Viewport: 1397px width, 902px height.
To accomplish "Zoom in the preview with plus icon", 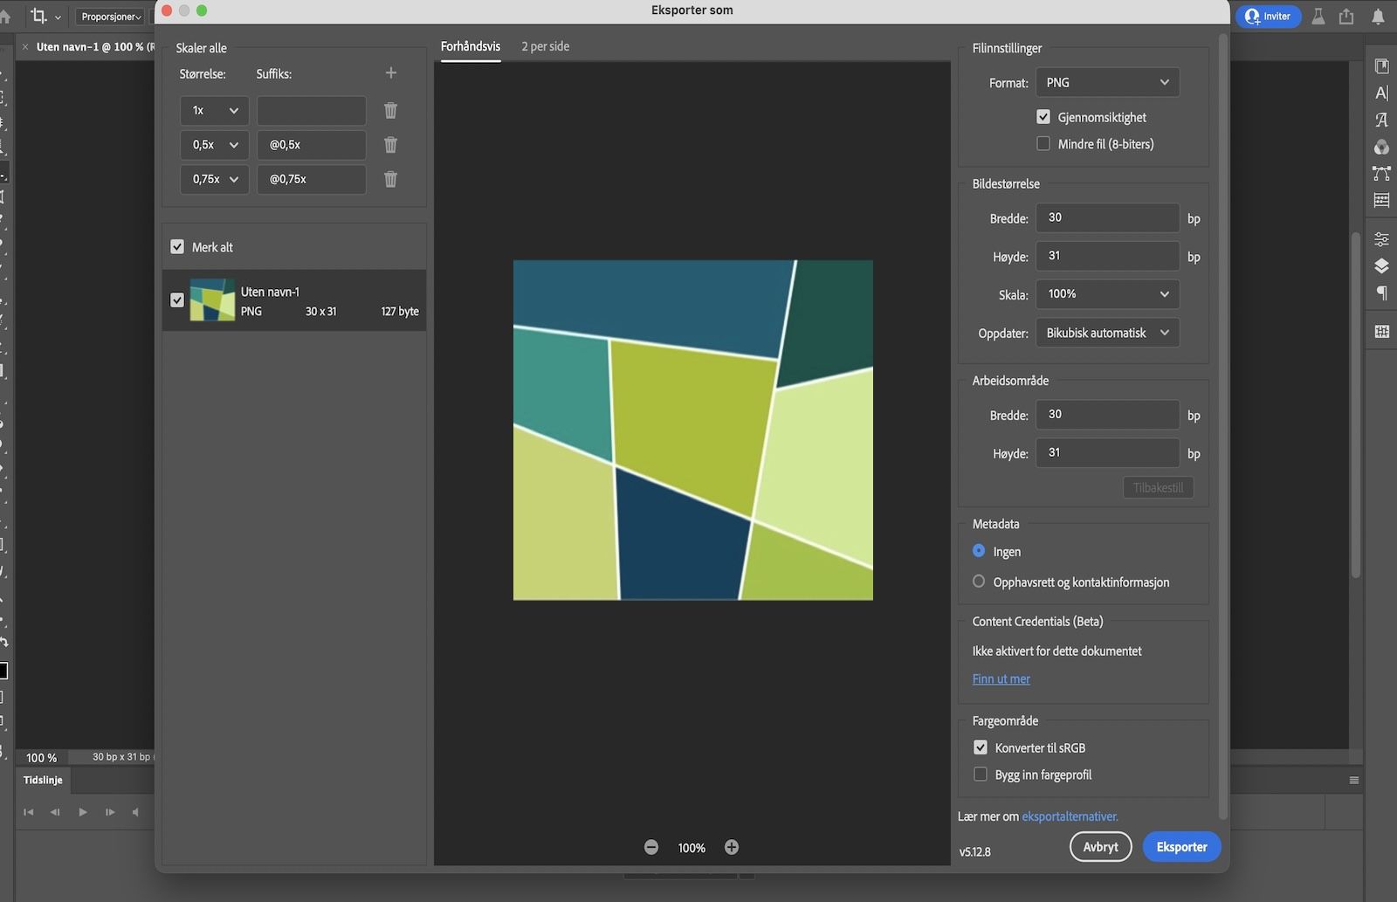I will pyautogui.click(x=732, y=847).
